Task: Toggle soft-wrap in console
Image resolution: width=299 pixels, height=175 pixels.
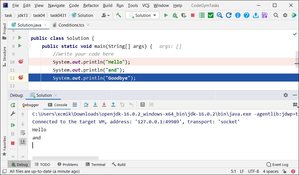Action: click(x=23, y=133)
